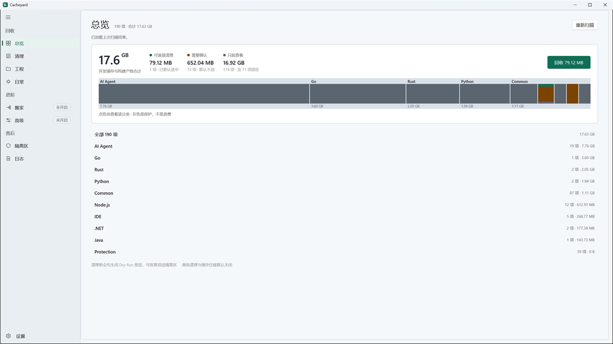The width and height of the screenshot is (613, 344).
Task: Open the Java category row
Action: [344, 240]
